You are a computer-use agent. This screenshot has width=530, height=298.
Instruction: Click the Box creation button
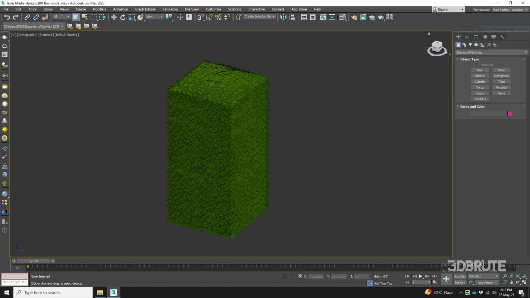coord(480,70)
